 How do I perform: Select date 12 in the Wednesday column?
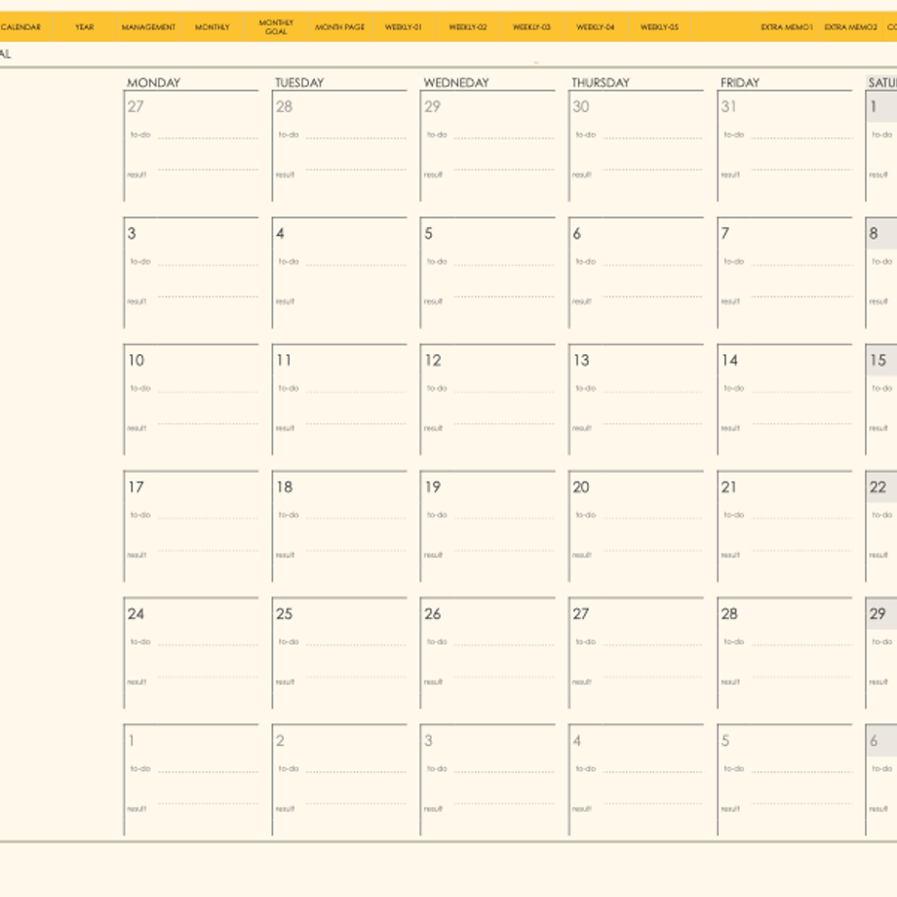[433, 361]
